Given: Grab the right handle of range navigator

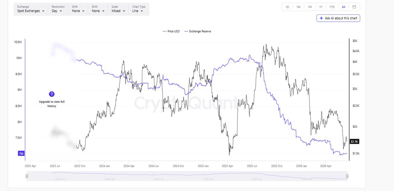Looking at the screenshot, I should pos(347,177).
